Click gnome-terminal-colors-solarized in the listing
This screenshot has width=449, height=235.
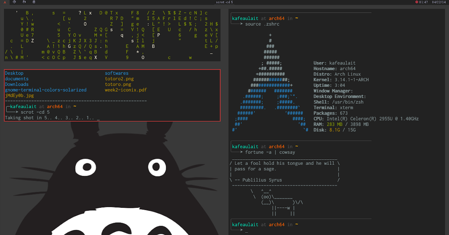[46, 90]
